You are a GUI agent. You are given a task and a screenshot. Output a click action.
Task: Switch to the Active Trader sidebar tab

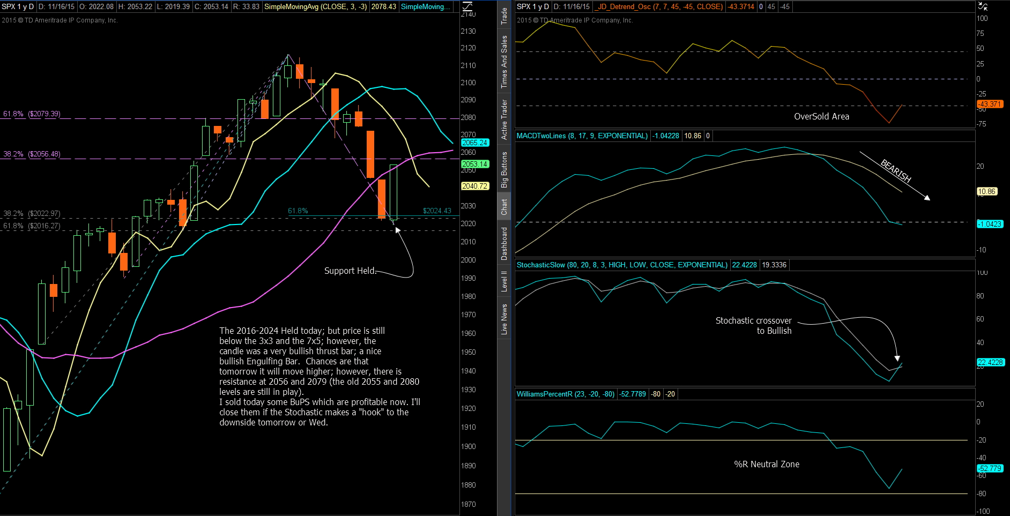click(x=504, y=119)
